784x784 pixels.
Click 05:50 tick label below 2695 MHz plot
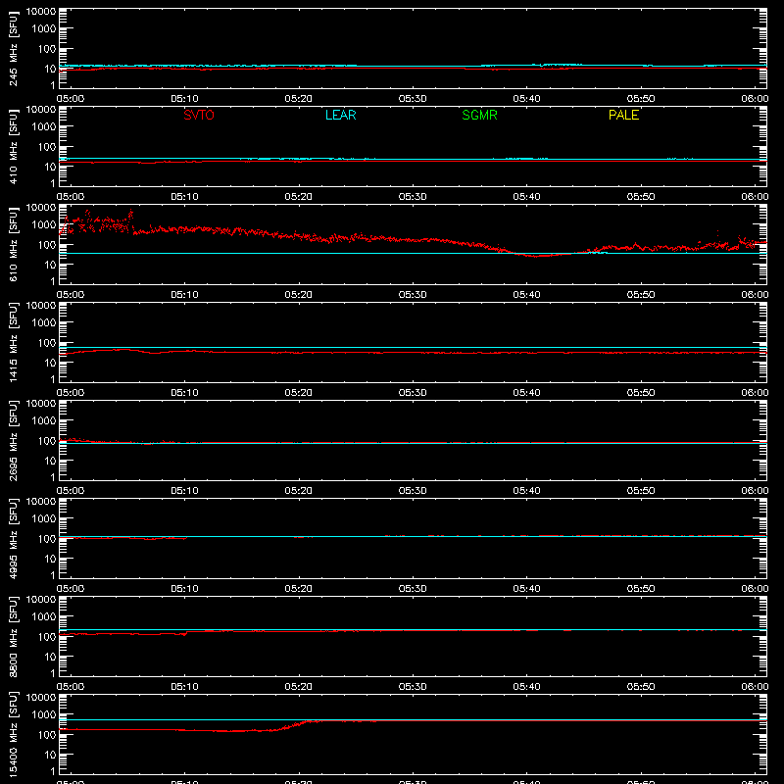[x=641, y=491]
